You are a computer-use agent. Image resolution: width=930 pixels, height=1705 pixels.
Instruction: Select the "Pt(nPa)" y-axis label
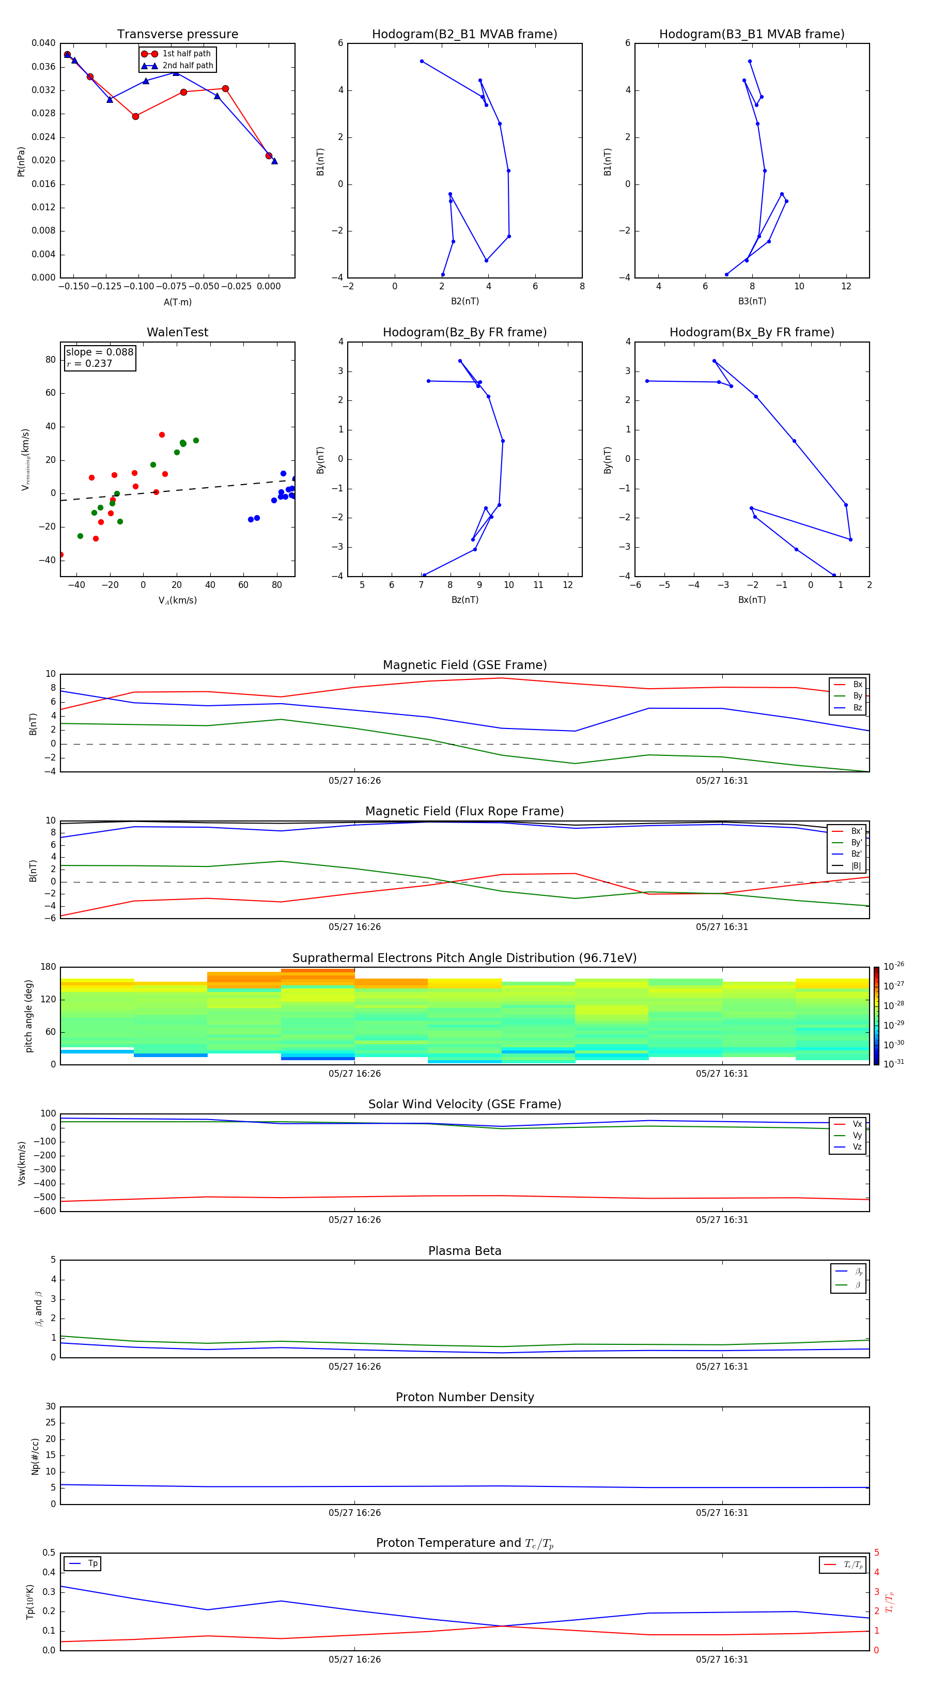21,162
